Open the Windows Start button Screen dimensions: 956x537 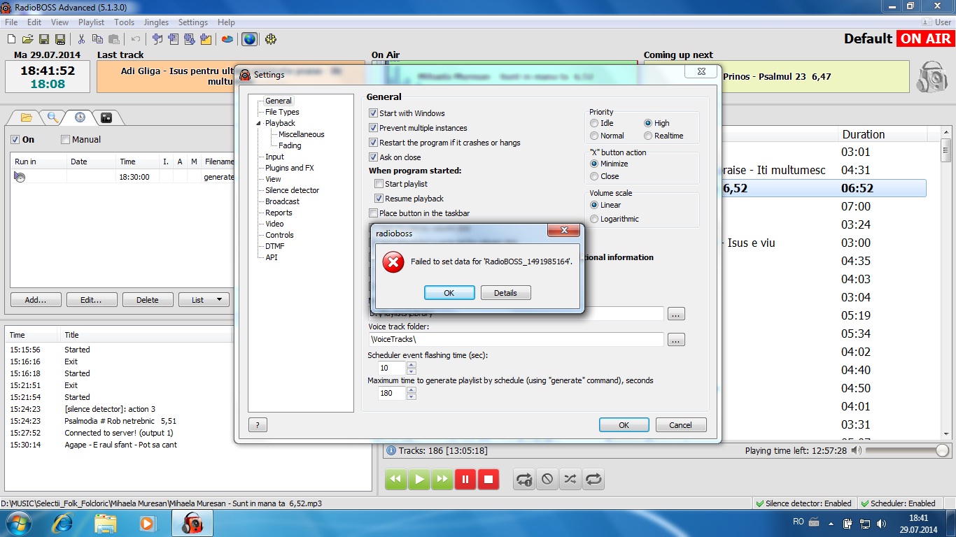pyautogui.click(x=19, y=523)
